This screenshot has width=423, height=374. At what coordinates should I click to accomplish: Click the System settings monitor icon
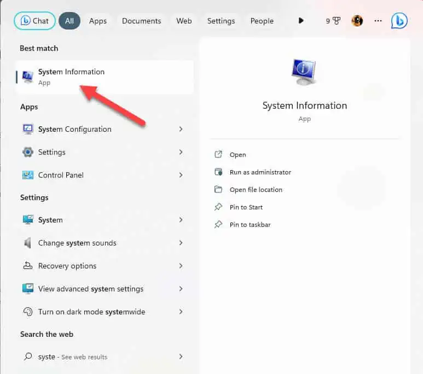[28, 220]
